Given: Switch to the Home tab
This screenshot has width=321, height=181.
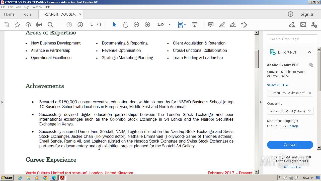Looking at the screenshot, I should [x=9, y=14].
